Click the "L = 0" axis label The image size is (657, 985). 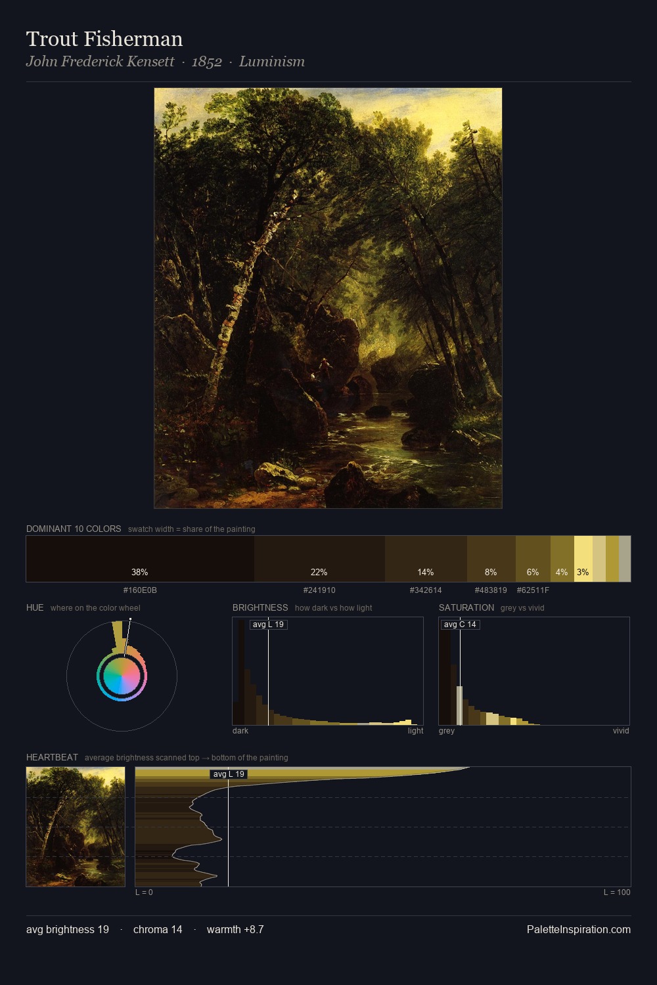click(144, 892)
